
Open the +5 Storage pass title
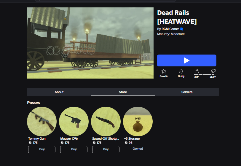pyautogui.click(x=132, y=138)
